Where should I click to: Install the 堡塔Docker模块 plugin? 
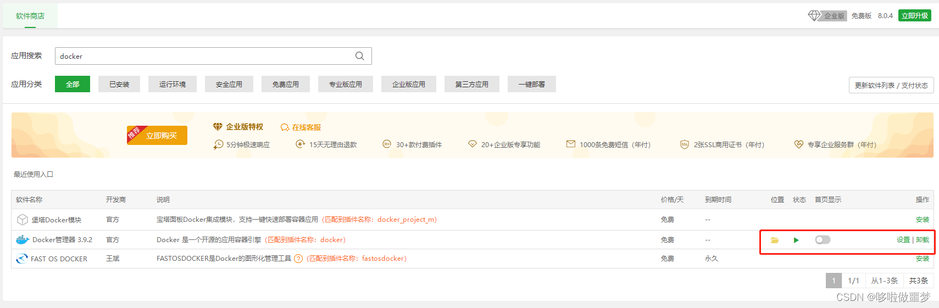923,220
